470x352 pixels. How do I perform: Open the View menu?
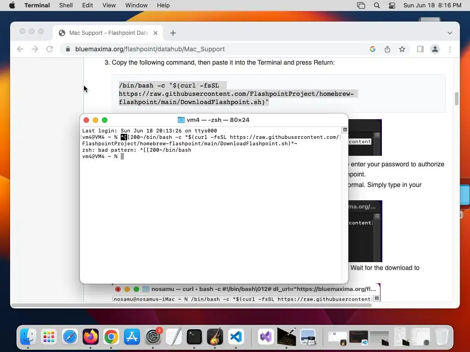(x=109, y=5)
